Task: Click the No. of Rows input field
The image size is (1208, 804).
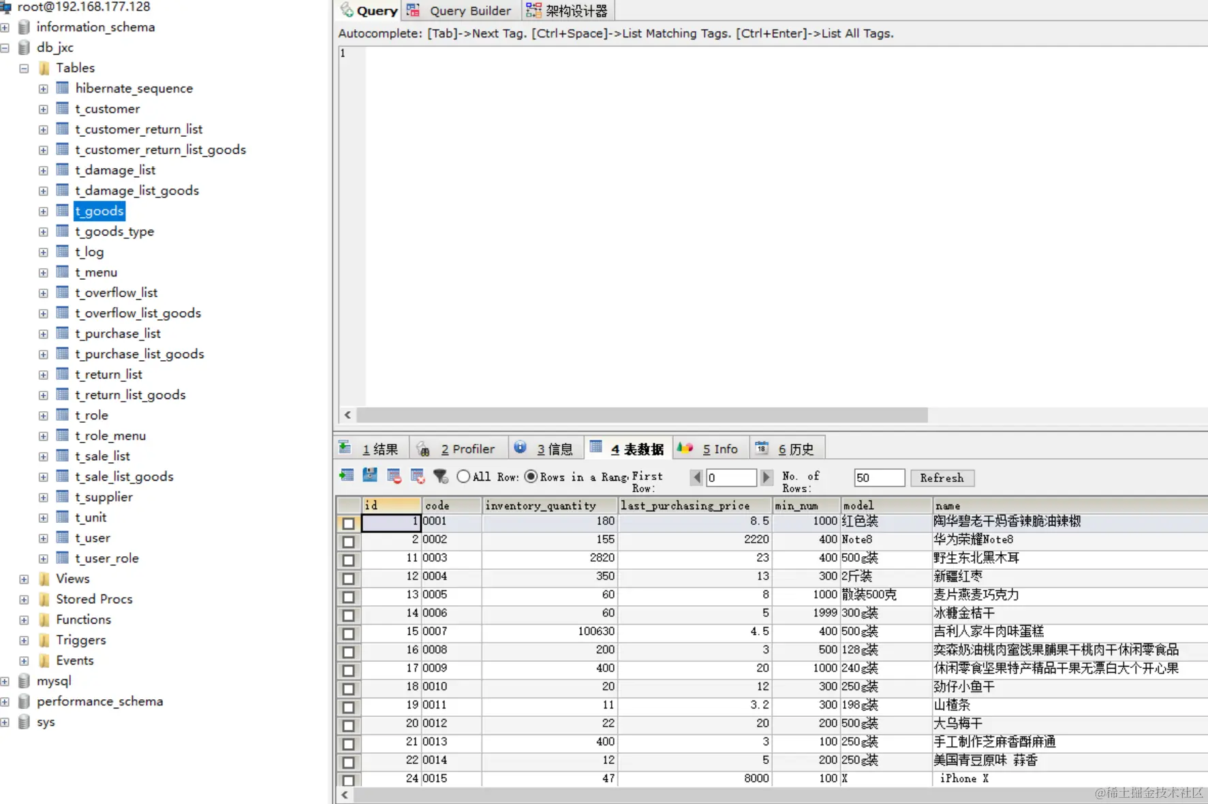Action: [879, 477]
